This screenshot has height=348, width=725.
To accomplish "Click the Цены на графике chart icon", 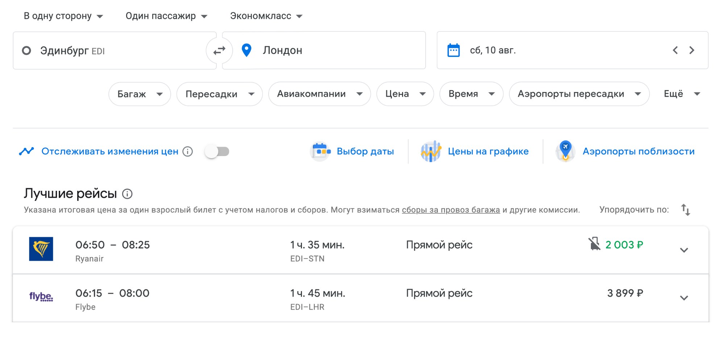I will click(431, 151).
